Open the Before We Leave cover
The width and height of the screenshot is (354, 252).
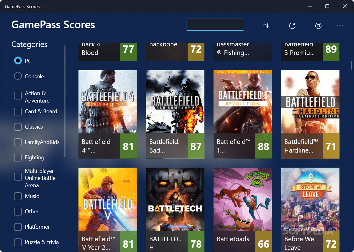[310, 199]
